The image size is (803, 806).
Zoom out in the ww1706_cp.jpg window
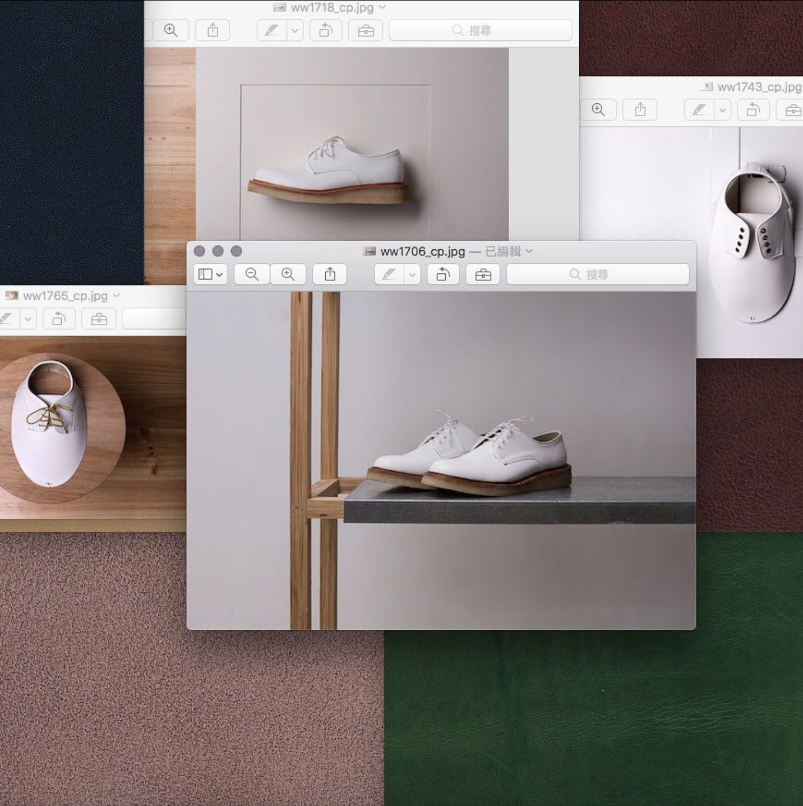point(252,274)
